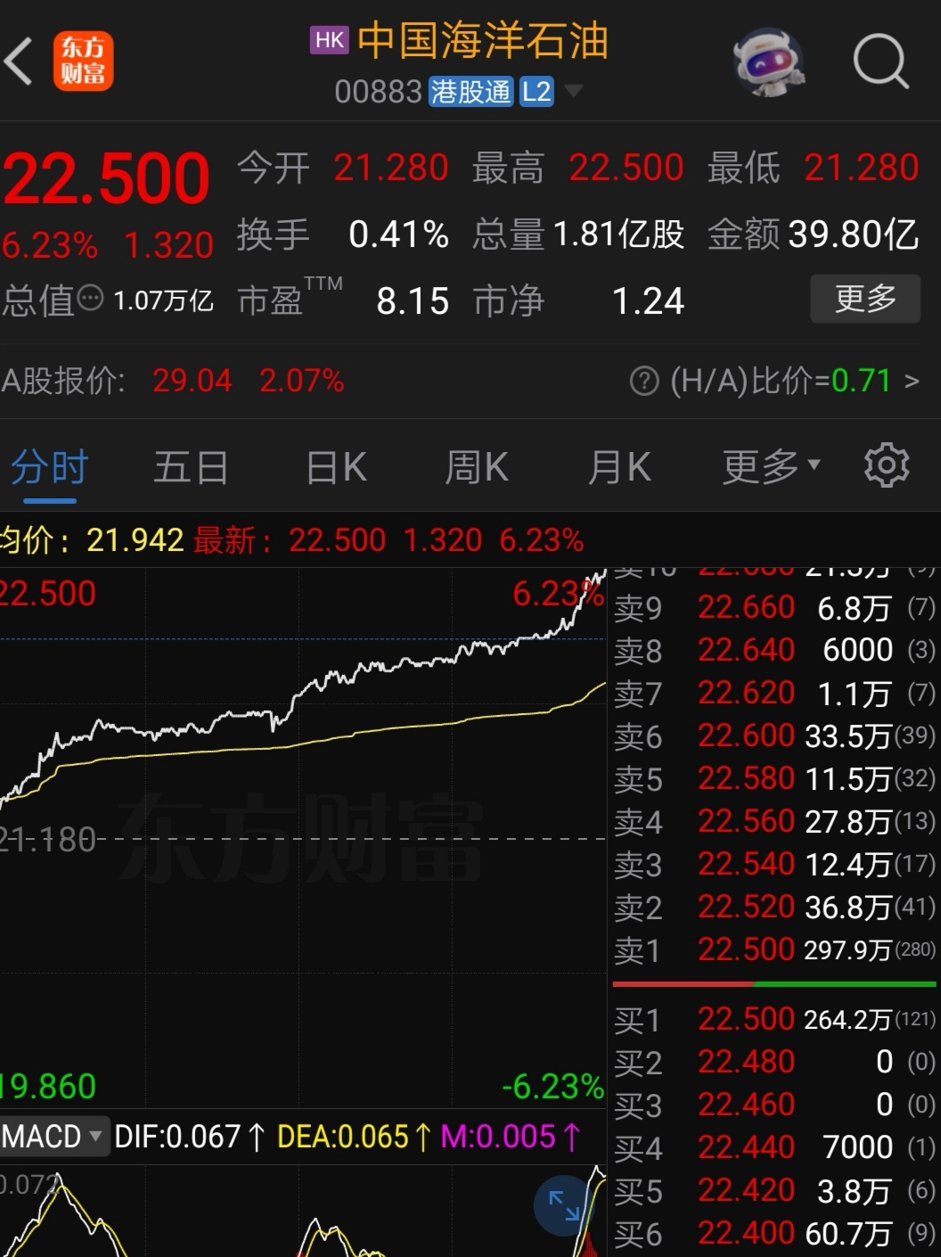
Task: Tap the 最新: 22.500 chart label
Action: (290, 540)
